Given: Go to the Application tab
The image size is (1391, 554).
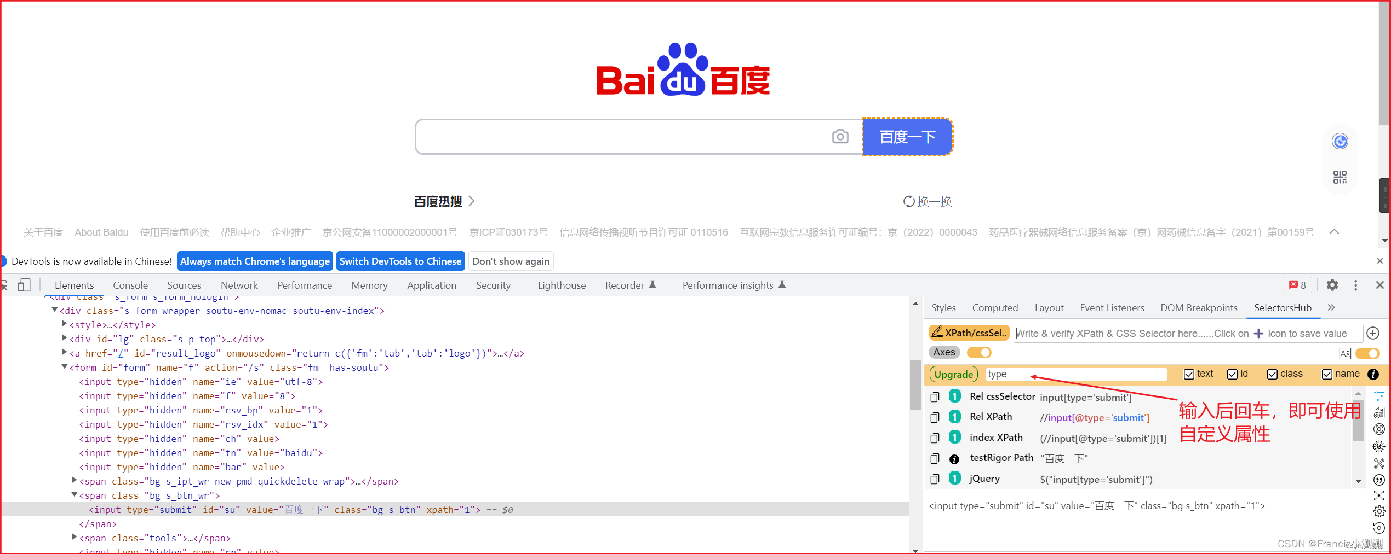Looking at the screenshot, I should 432,285.
